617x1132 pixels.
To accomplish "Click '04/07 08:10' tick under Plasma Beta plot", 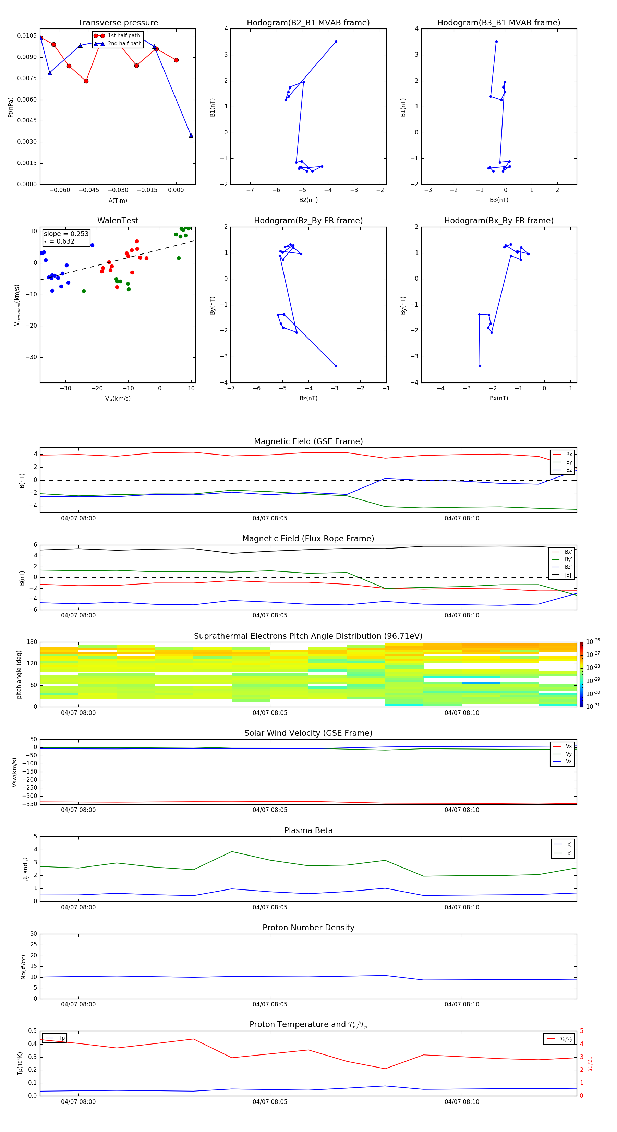I will pyautogui.click(x=461, y=907).
